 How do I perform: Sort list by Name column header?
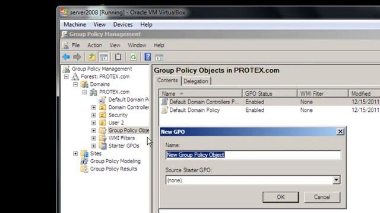coord(201,93)
